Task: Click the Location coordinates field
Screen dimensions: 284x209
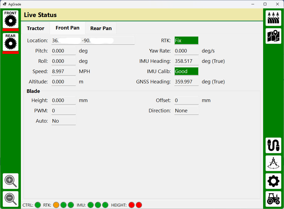Action: click(x=93, y=41)
